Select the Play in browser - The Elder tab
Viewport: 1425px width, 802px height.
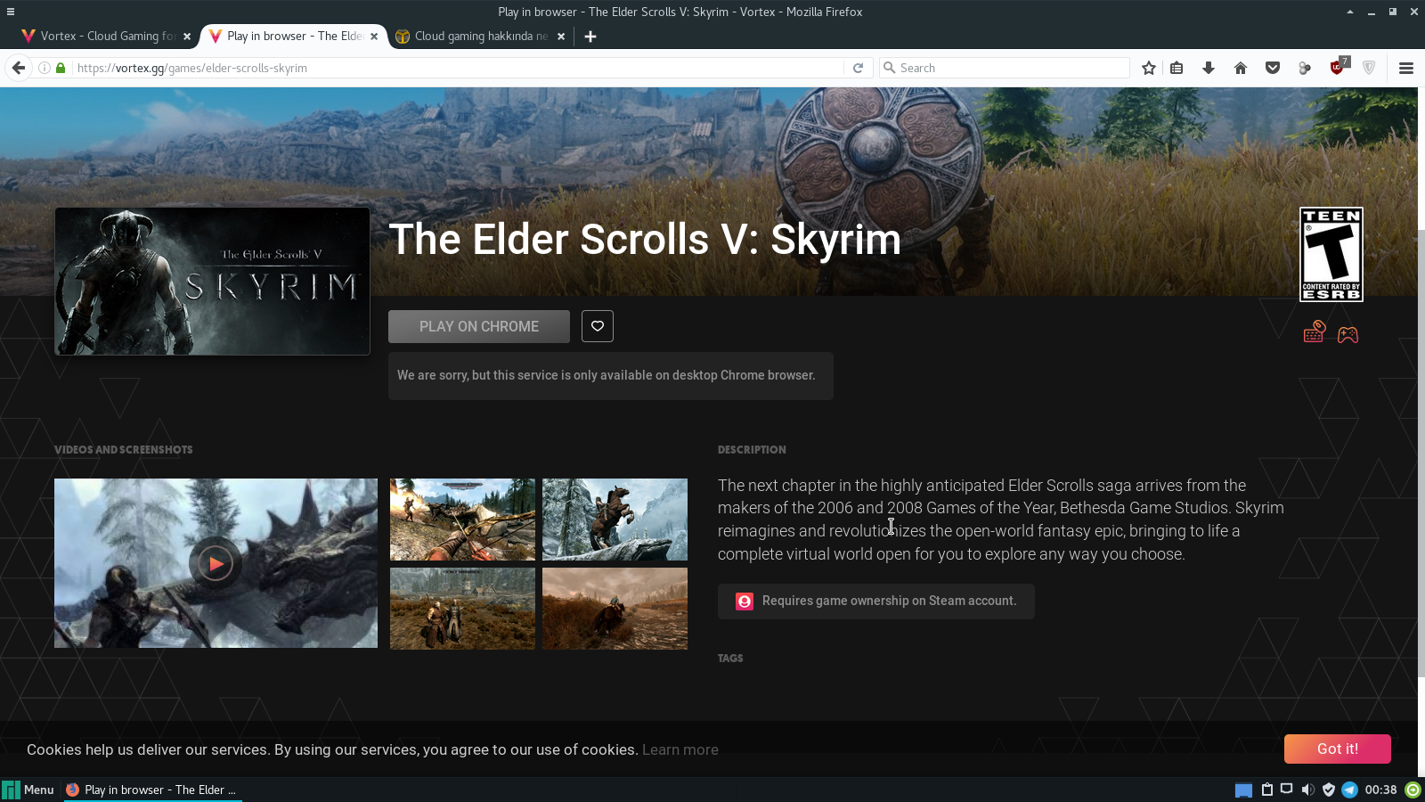[294, 37]
